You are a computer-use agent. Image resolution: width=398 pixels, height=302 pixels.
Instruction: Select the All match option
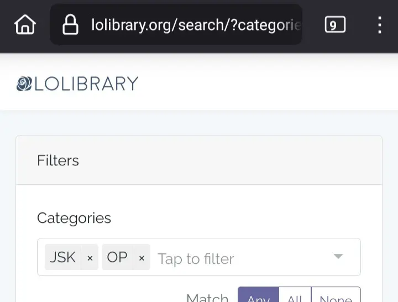[x=295, y=296]
